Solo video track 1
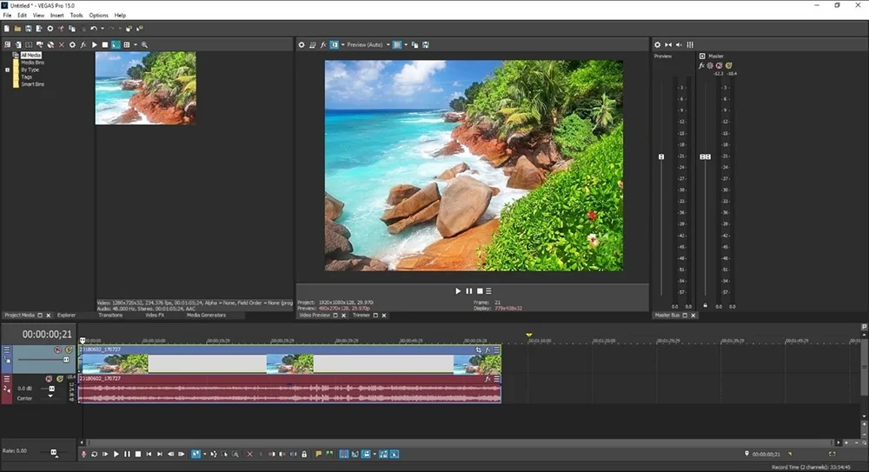The image size is (869, 472). pyautogui.click(x=69, y=350)
